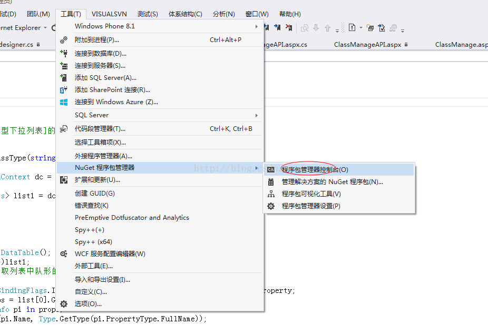Expand the SQL Server submenu arrow
488x325 pixels.
click(257, 115)
